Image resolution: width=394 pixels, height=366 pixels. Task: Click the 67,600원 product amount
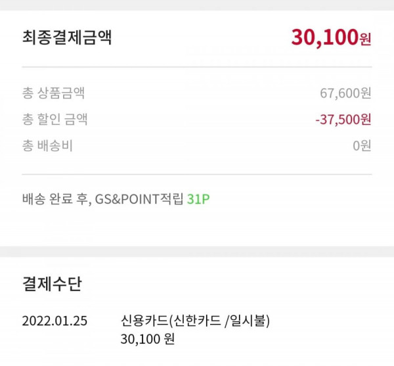pos(345,93)
